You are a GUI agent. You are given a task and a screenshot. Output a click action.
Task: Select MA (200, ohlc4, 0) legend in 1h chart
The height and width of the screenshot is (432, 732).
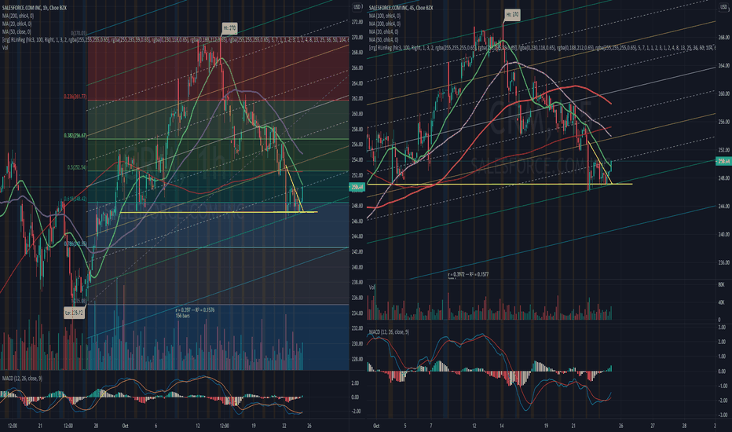(x=18, y=16)
